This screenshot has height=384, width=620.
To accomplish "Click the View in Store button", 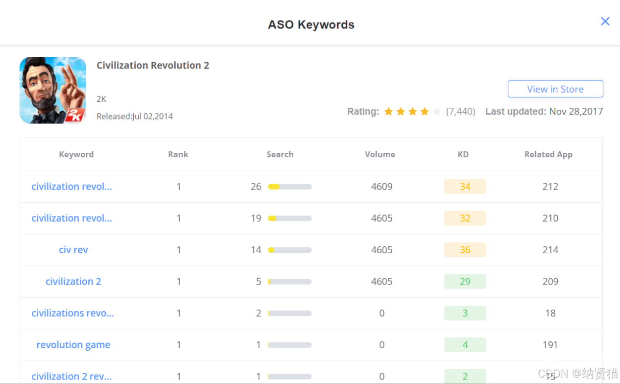I will (555, 89).
